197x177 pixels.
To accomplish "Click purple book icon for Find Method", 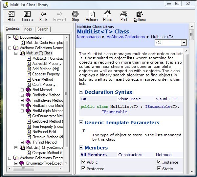I will 28,90.
